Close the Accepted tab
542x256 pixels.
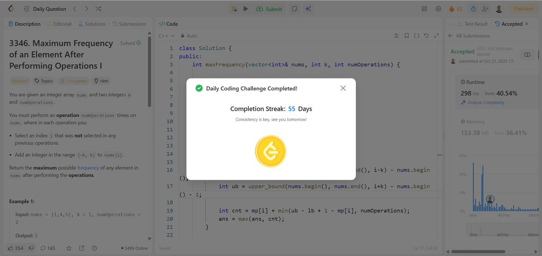point(527,24)
